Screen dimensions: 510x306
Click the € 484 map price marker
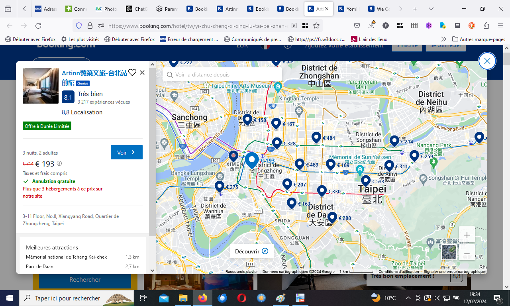pyautogui.click(x=316, y=137)
